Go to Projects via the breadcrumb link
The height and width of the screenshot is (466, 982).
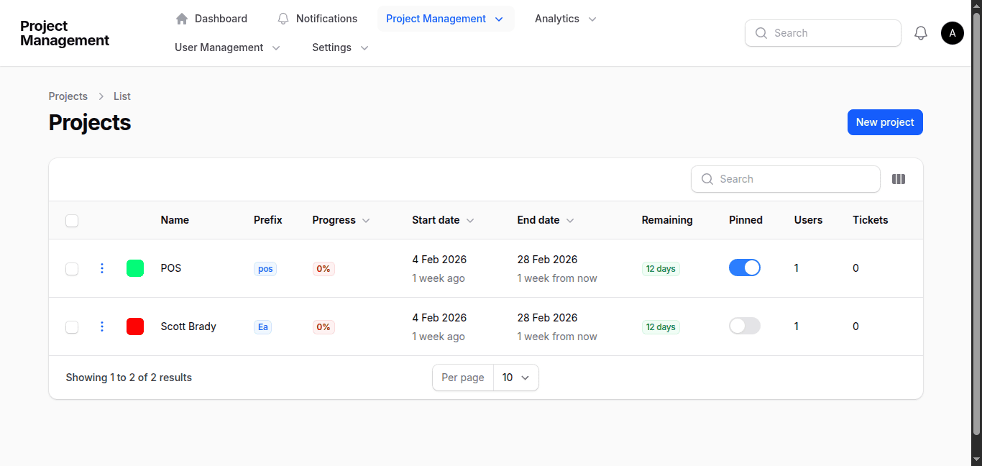[68, 96]
